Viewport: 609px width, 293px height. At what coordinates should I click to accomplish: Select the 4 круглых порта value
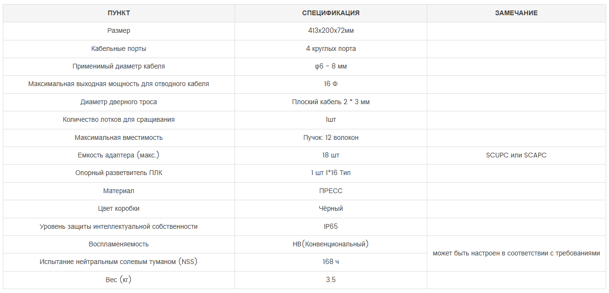[331, 49]
